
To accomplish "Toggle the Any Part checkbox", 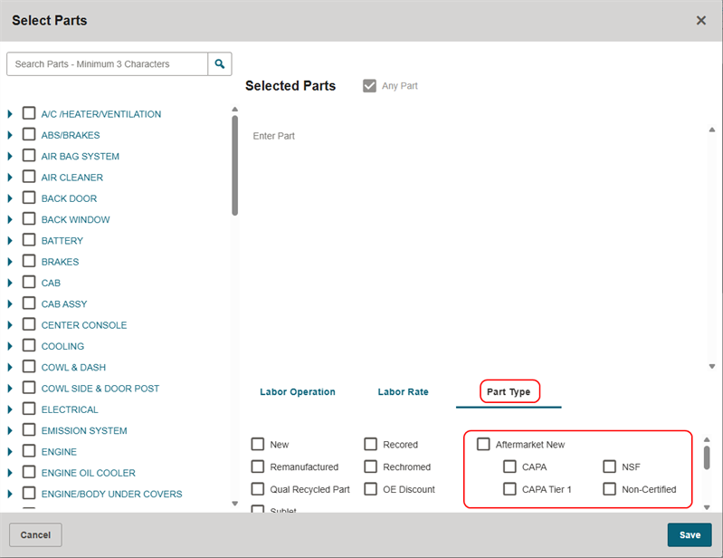I will tap(369, 86).
